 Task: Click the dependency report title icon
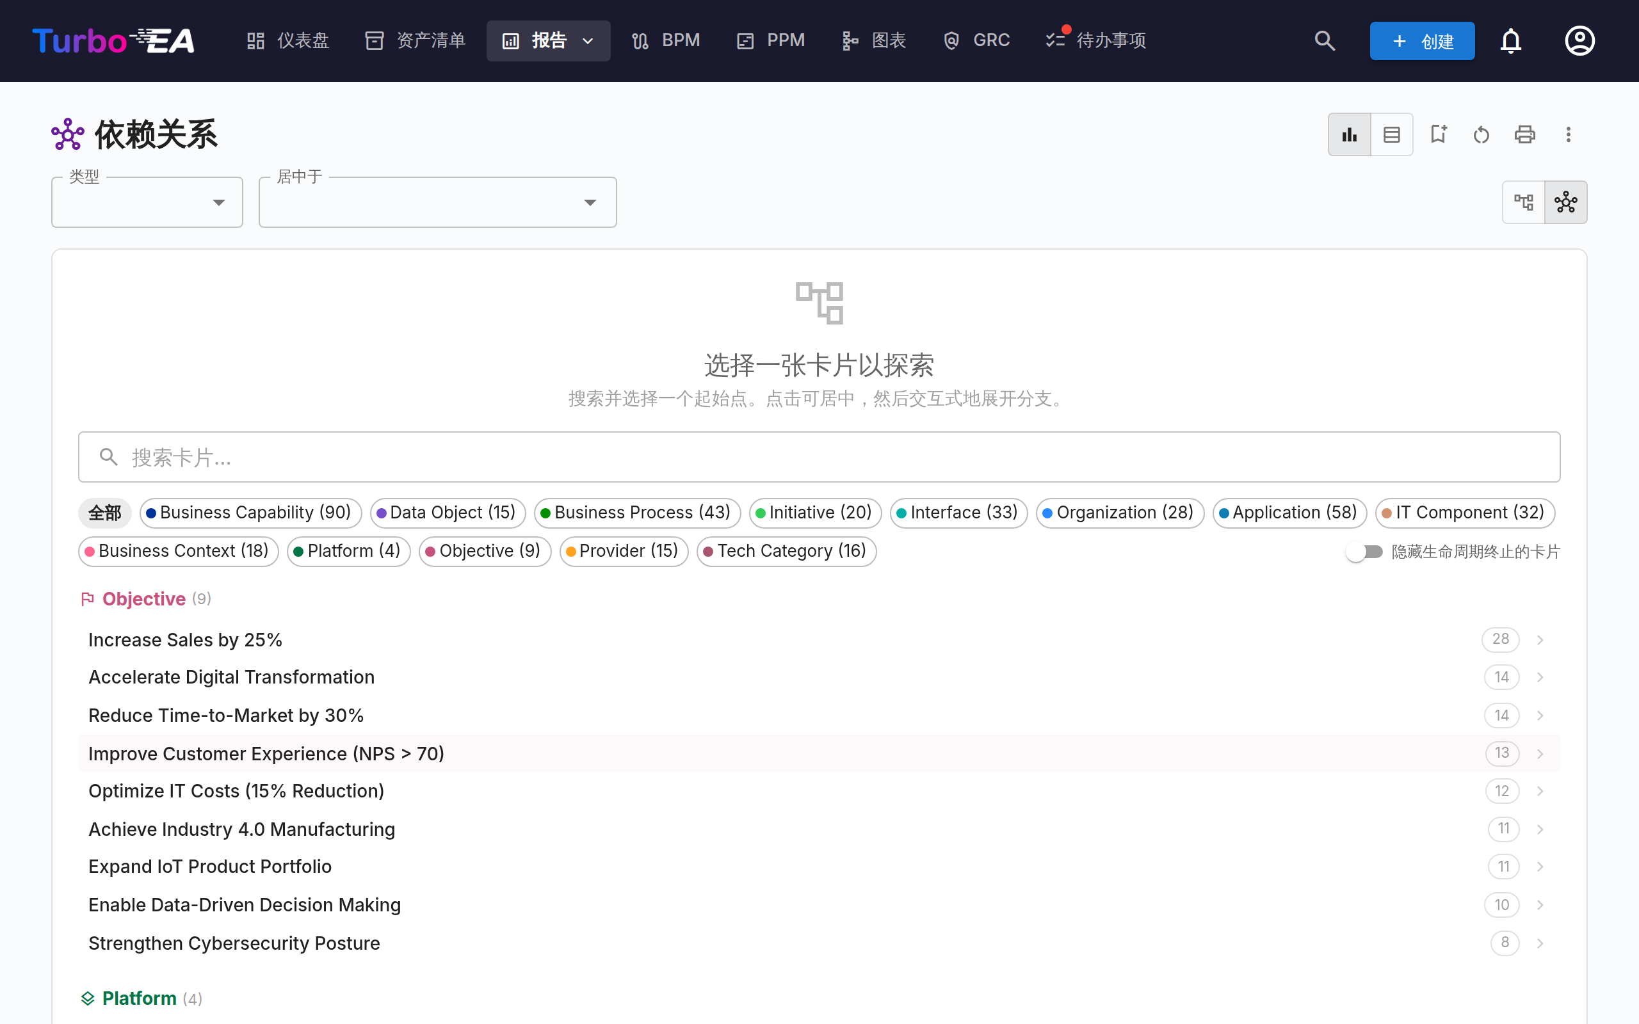click(68, 134)
